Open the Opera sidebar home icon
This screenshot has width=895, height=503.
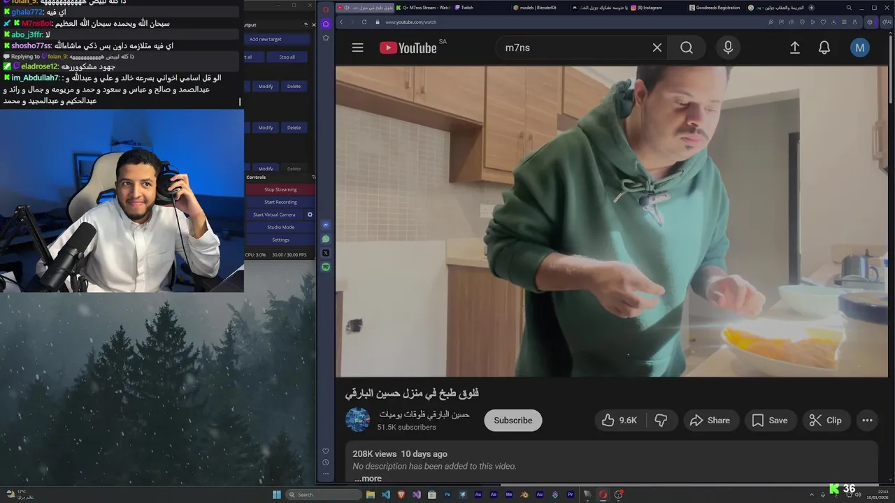(x=326, y=24)
